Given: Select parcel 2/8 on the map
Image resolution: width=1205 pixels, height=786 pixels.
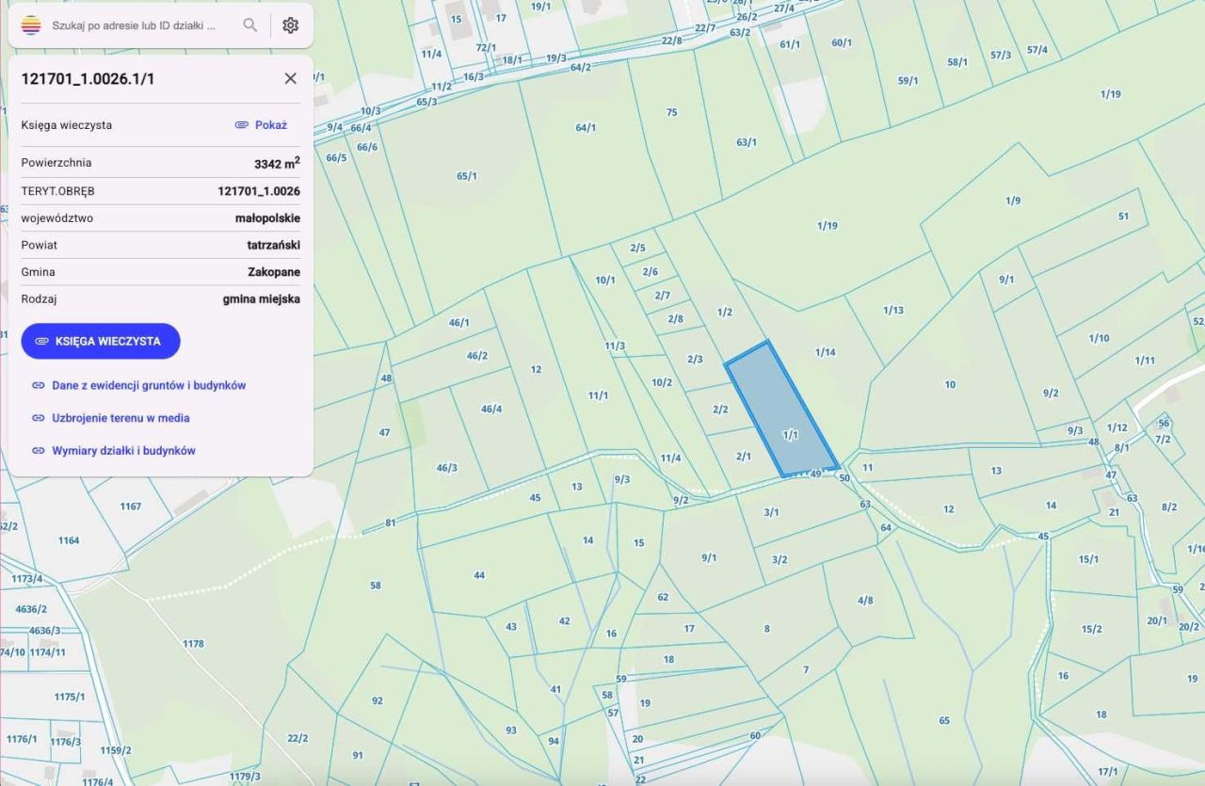Looking at the screenshot, I should click(x=676, y=319).
